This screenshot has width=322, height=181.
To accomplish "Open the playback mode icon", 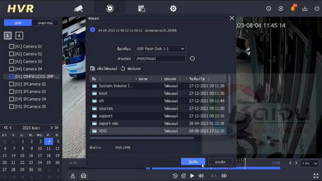I will pos(109,8).
